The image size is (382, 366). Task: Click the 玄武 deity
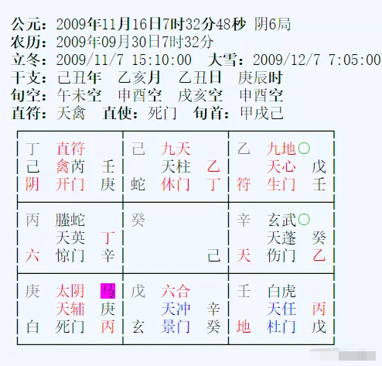[281, 220]
